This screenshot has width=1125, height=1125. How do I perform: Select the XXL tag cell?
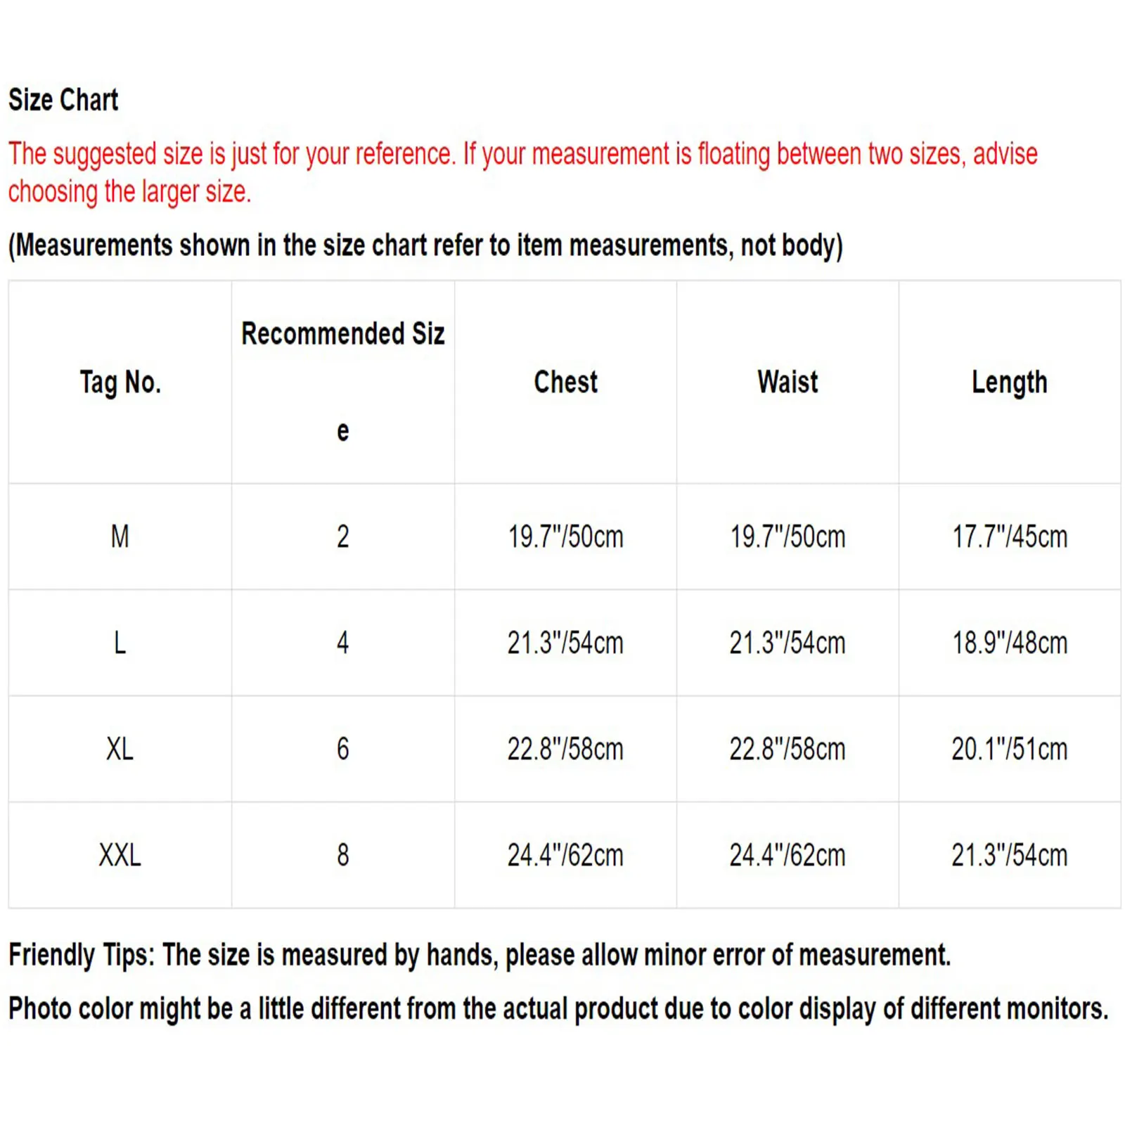[120, 855]
